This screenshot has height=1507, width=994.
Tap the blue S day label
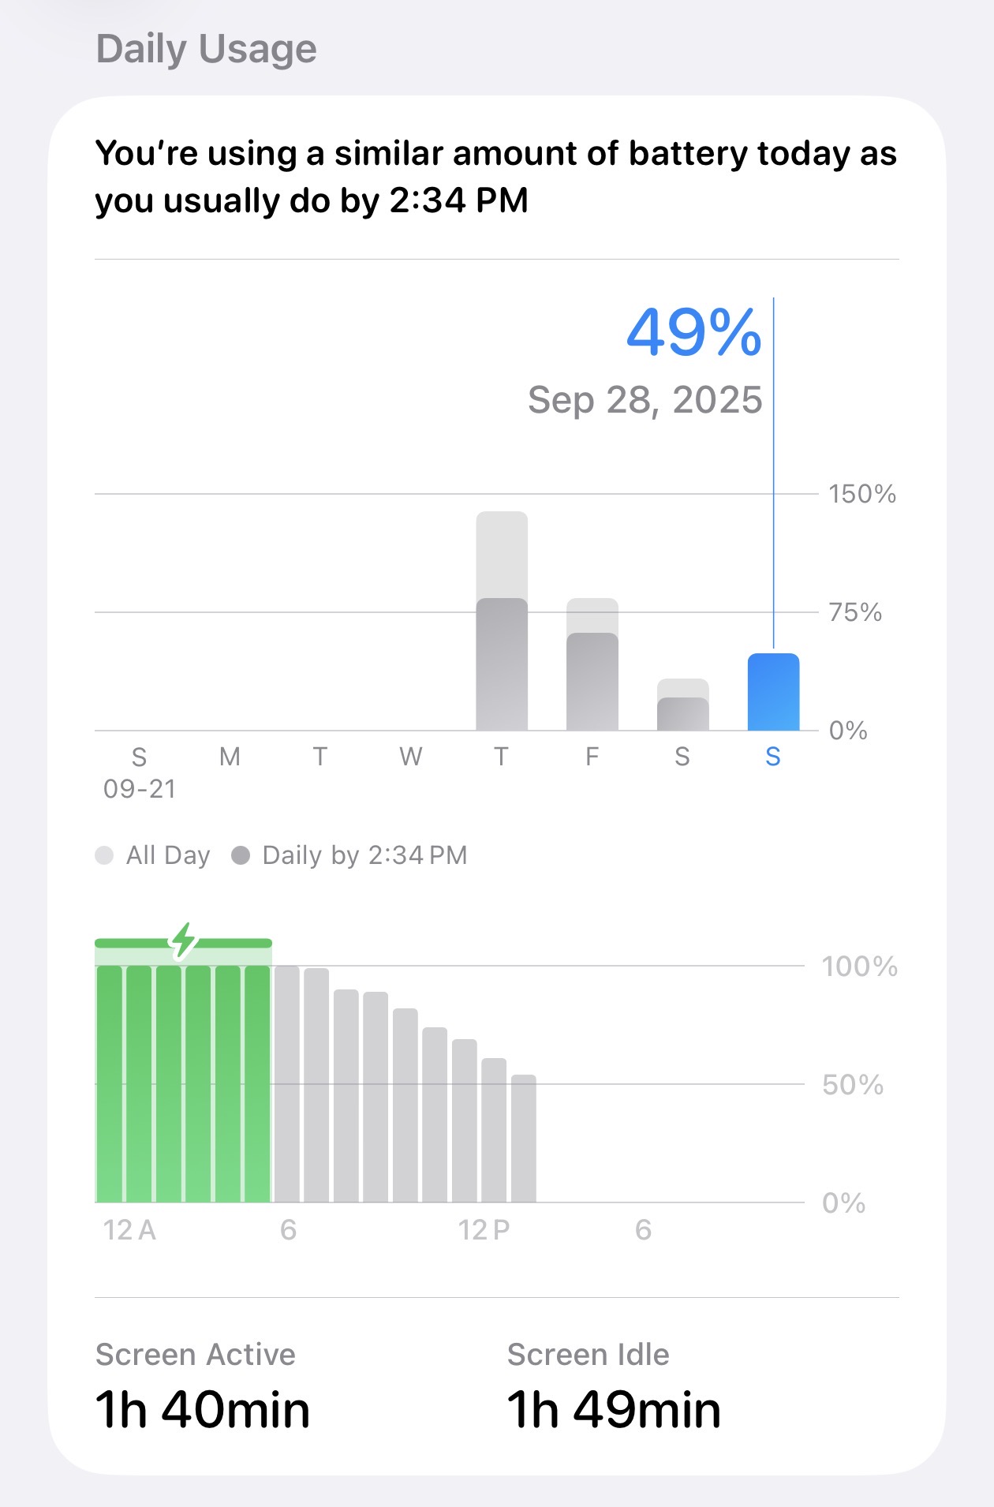click(773, 757)
